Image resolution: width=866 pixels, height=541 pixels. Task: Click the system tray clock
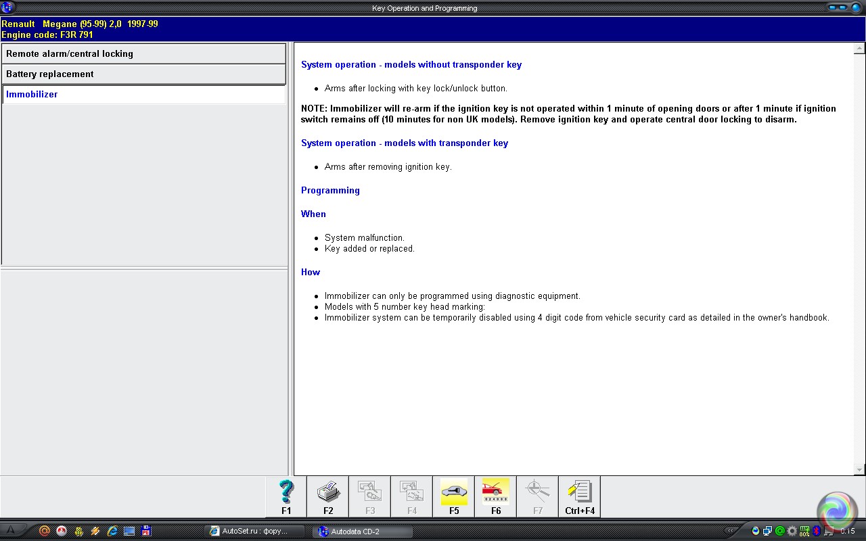pos(847,532)
